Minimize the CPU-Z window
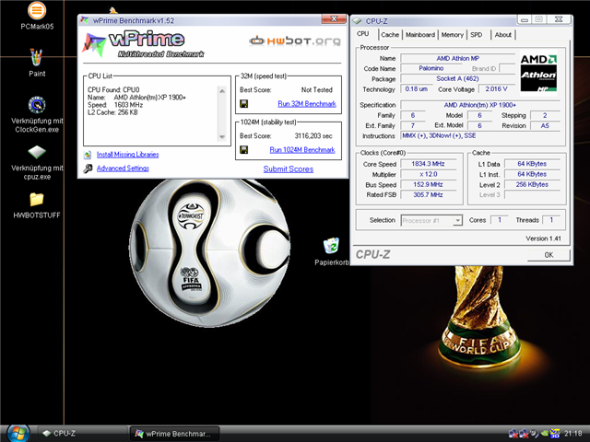This screenshot has height=442, width=590. click(525, 19)
